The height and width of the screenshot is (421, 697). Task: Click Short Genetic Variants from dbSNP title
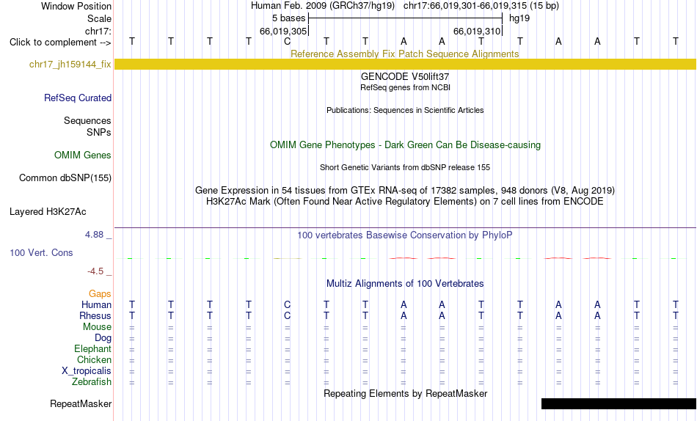coord(405,168)
